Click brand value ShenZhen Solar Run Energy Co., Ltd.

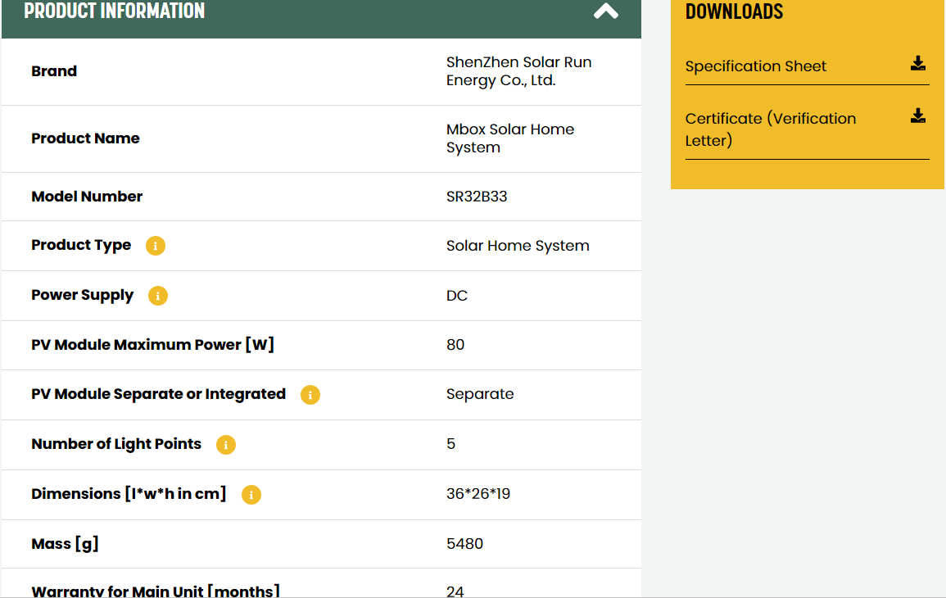tap(518, 71)
